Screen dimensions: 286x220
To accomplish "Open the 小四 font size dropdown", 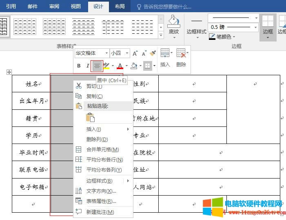I will [x=127, y=53].
